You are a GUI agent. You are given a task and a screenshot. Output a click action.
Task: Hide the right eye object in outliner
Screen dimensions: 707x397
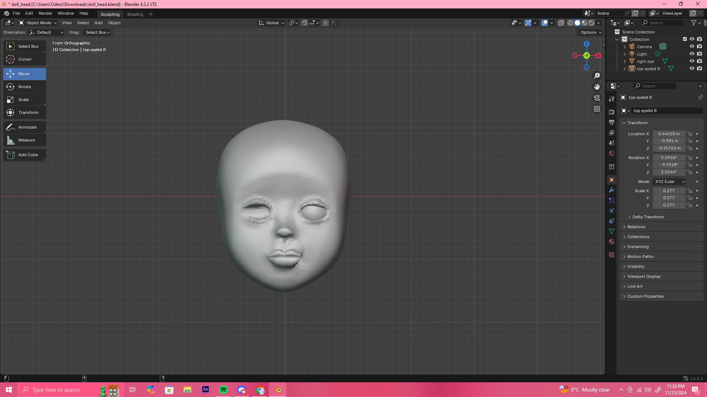point(692,61)
